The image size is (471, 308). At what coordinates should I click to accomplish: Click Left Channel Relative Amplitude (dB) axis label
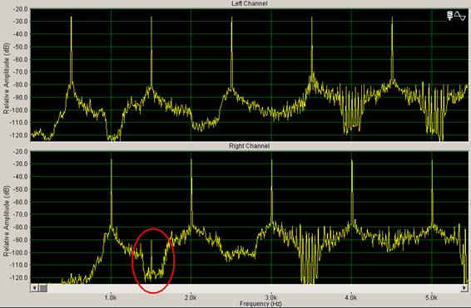(x=7, y=79)
